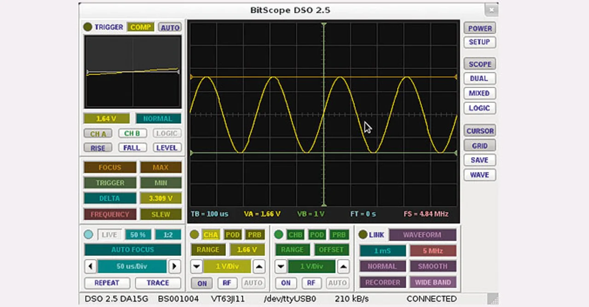Click the up arrow on channel A's 1 V/Div
Viewport: 589px width, 307px height.
[x=259, y=266]
